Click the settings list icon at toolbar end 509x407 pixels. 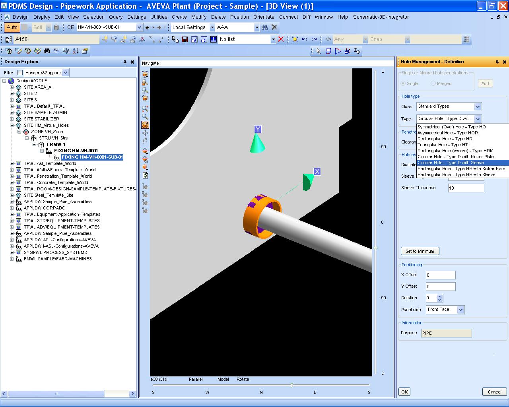(x=466, y=39)
